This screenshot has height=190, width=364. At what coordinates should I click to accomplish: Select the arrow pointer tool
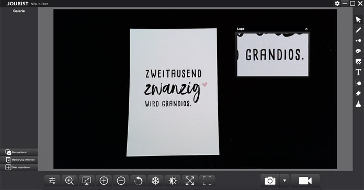tap(358, 19)
